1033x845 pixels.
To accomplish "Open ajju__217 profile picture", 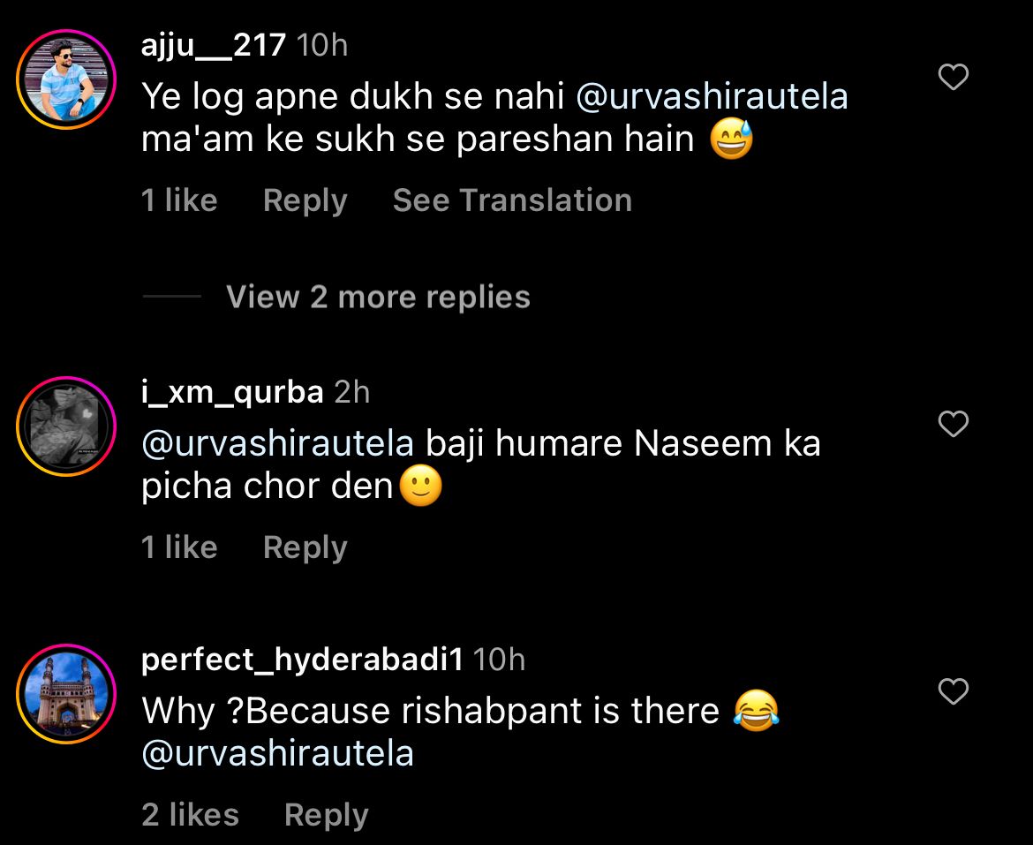I will (66, 79).
